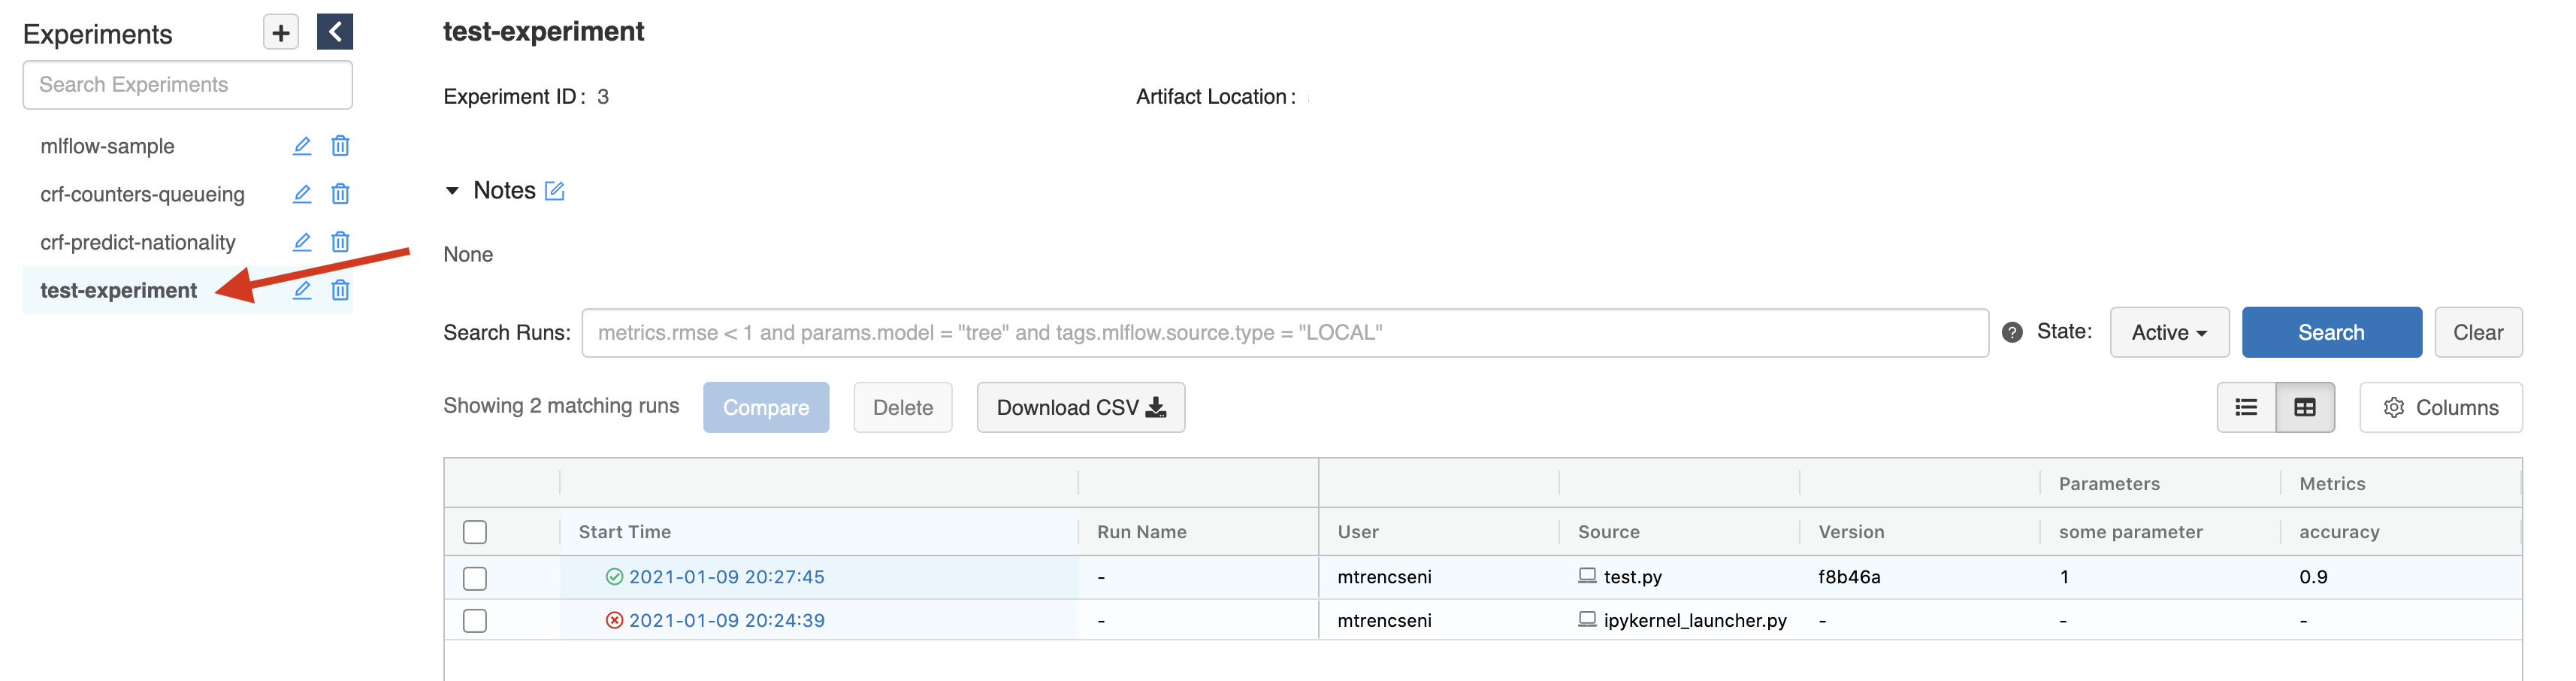Edit the Notes with the pencil icon
Image resolution: width=2576 pixels, height=681 pixels.
[555, 191]
